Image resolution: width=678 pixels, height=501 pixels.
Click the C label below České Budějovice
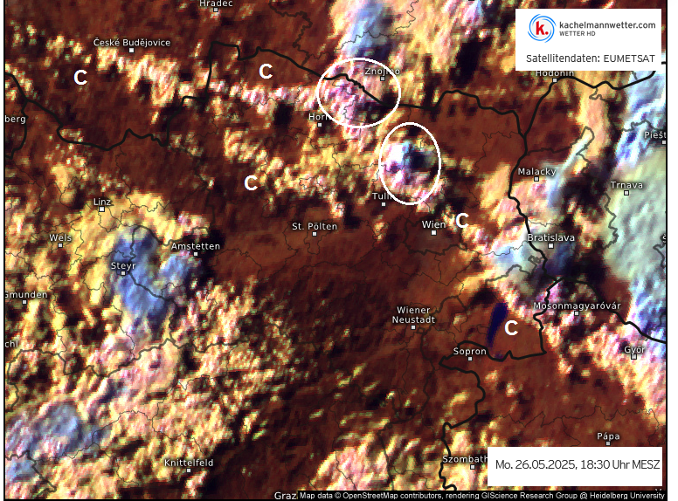pyautogui.click(x=80, y=77)
